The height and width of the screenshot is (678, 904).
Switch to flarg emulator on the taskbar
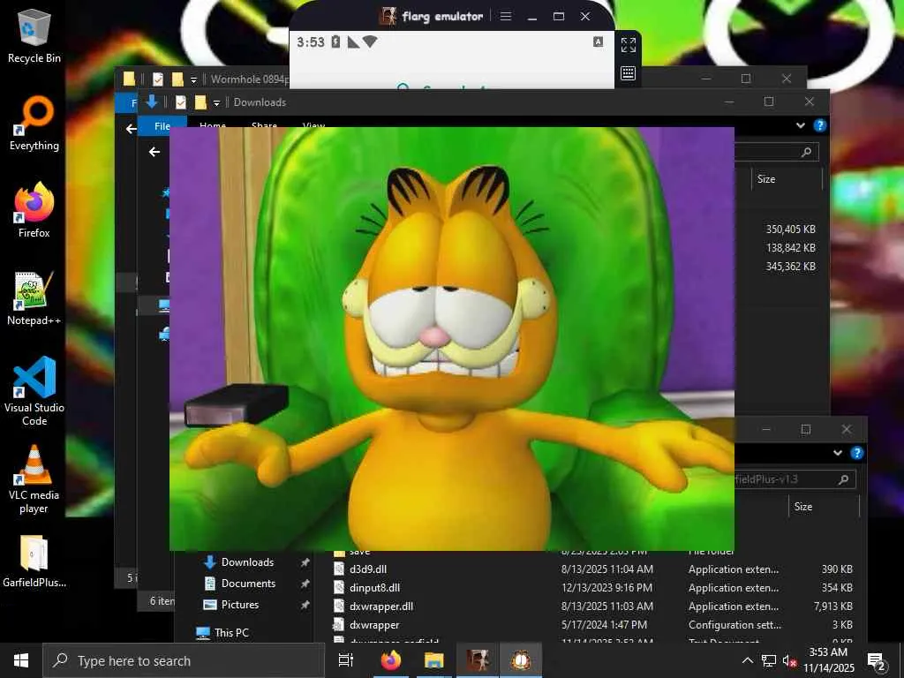coord(478,660)
